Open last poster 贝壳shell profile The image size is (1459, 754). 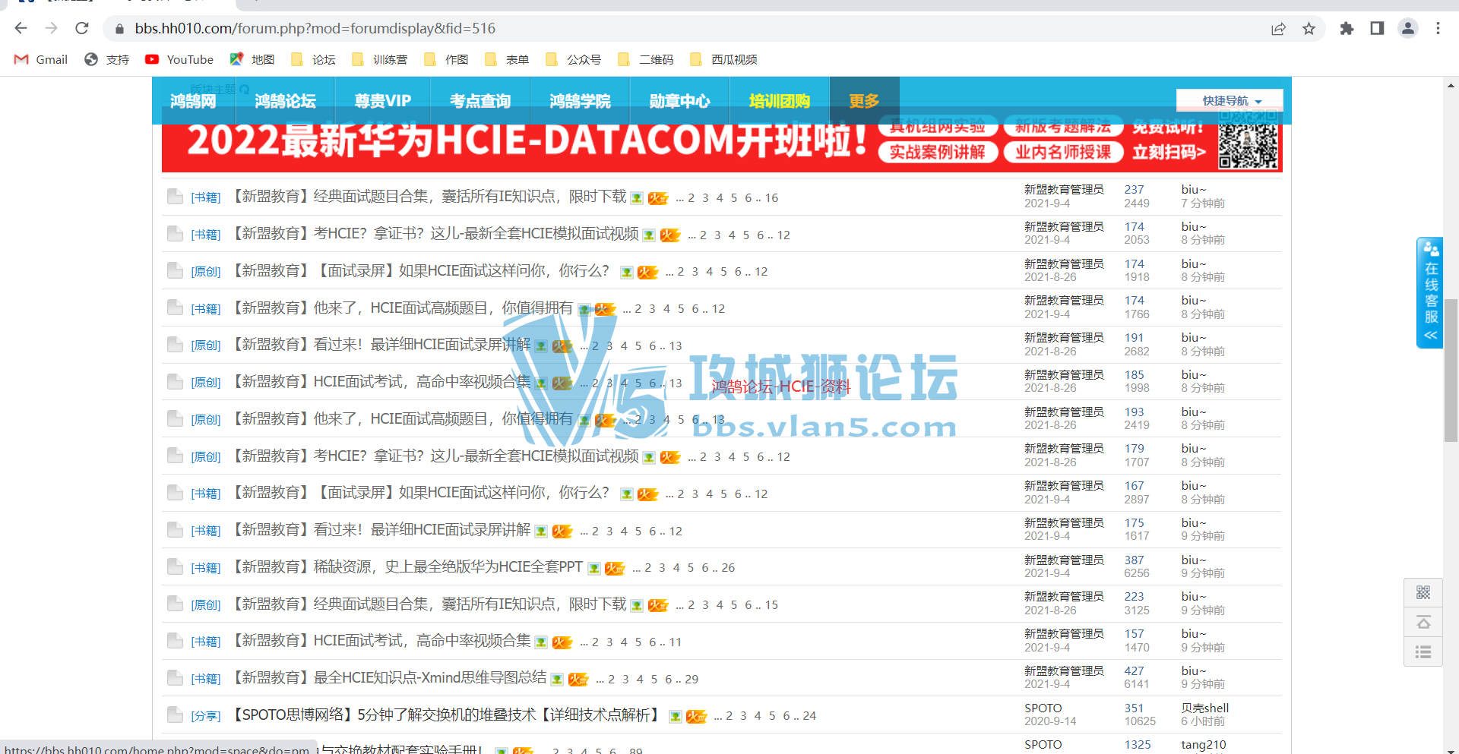click(1204, 708)
